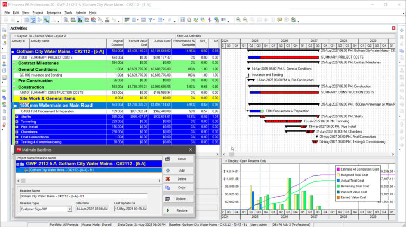The image size is (406, 227).
Task: Open the Baseline Type dropdown
Action: (x=69, y=209)
